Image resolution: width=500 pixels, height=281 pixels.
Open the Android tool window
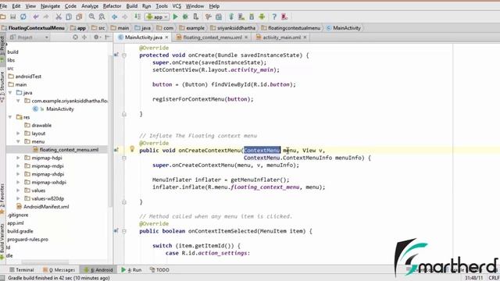[98, 269]
